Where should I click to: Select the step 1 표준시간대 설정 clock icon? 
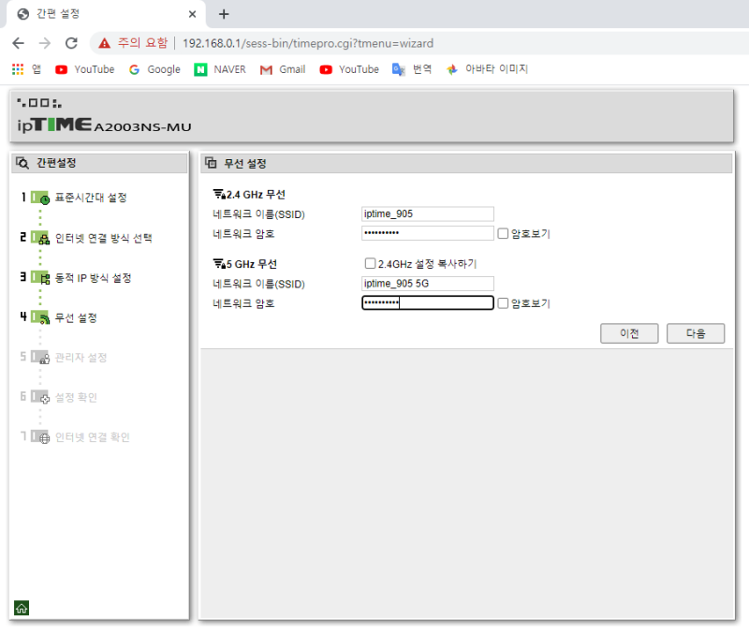[43, 199]
